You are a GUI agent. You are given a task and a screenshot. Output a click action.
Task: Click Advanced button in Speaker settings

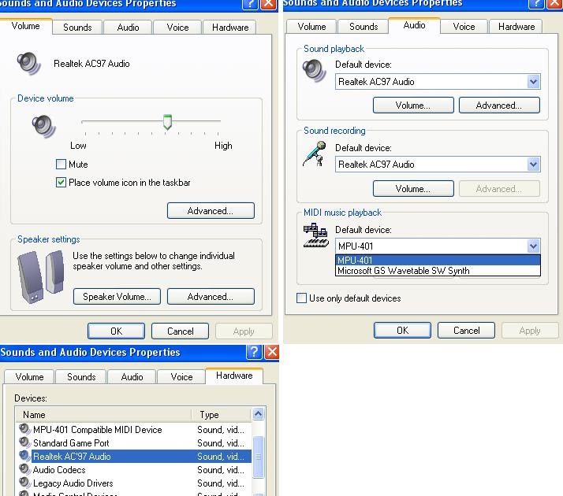pos(211,296)
